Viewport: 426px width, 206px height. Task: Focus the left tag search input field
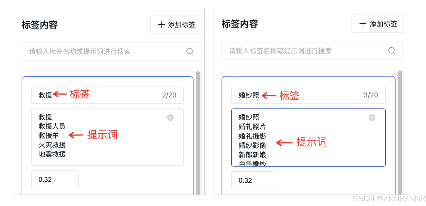point(112,51)
